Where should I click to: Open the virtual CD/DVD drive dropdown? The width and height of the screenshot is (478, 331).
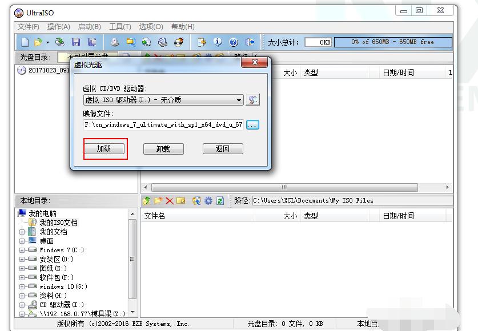[239, 100]
